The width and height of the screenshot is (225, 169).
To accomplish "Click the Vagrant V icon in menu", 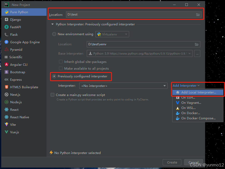I will [178, 103].
